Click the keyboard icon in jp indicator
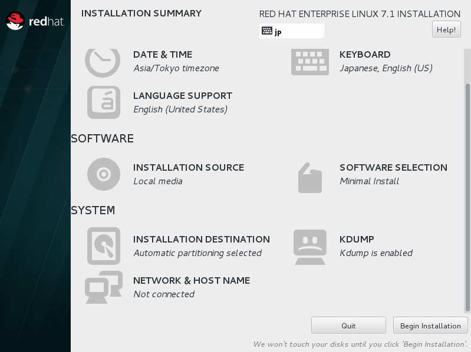 [x=266, y=31]
